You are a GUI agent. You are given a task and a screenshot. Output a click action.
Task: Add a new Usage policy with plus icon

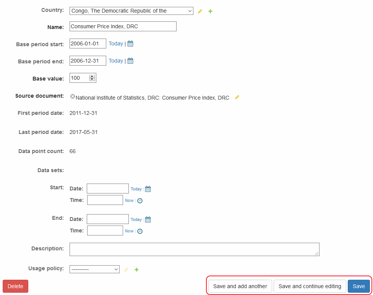point(137,270)
